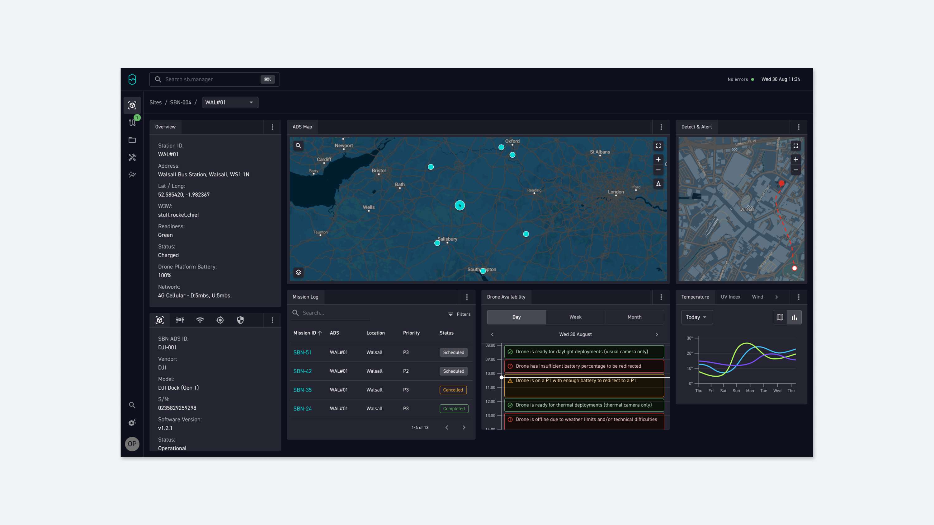Go to previous Mission Log page
Screen dimensions: 934x525
point(447,428)
